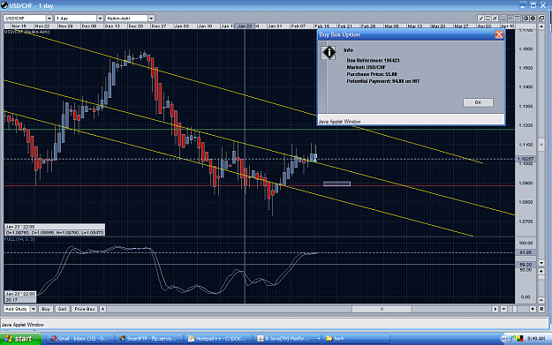Click the horizontal scrollbar thumb
The height and width of the screenshot is (345, 552).
click(x=382, y=309)
